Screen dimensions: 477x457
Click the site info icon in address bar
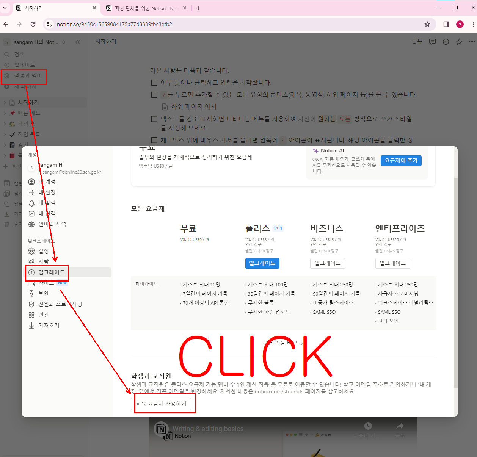[x=49, y=24]
